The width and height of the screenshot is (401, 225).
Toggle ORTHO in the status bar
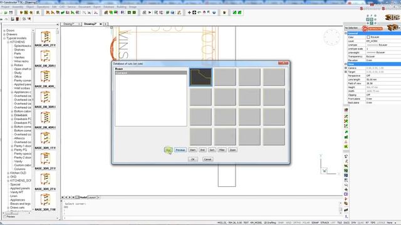point(297,222)
